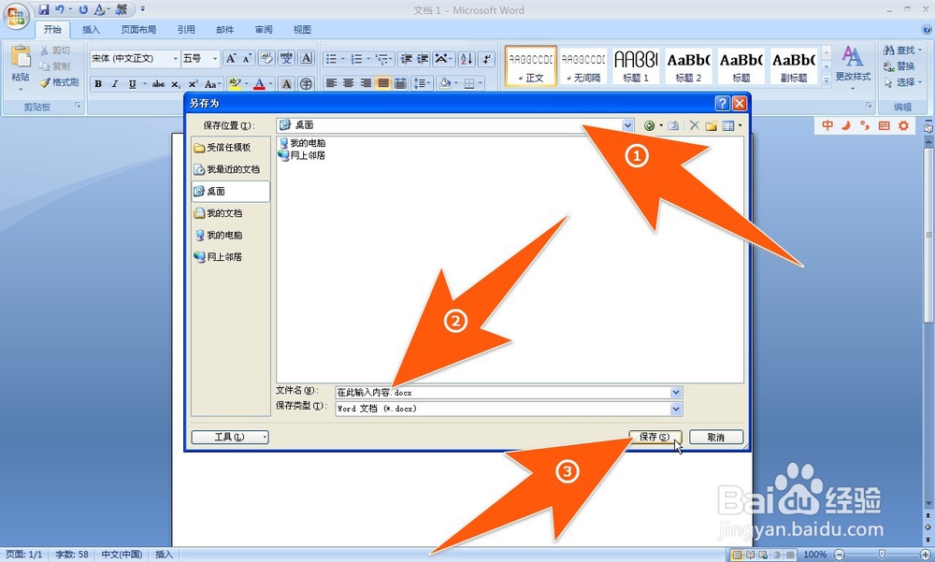
Task: Click the Sort (A-Z) icon
Action: 467,59
